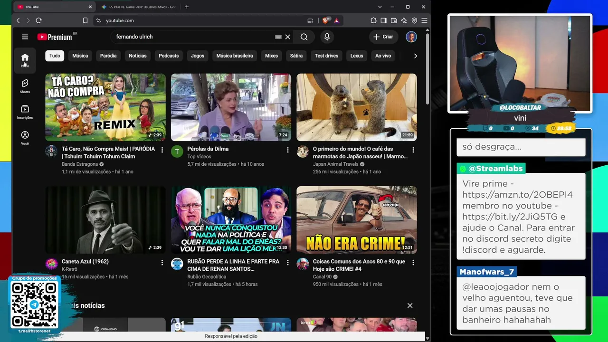The height and width of the screenshot is (342, 608).
Task: Open options for Tá Caro, Não Compra Mais video
Action: click(162, 150)
